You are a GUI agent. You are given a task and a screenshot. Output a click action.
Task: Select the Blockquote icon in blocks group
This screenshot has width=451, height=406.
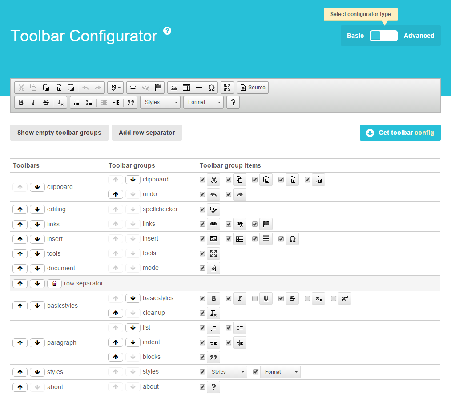coord(213,357)
